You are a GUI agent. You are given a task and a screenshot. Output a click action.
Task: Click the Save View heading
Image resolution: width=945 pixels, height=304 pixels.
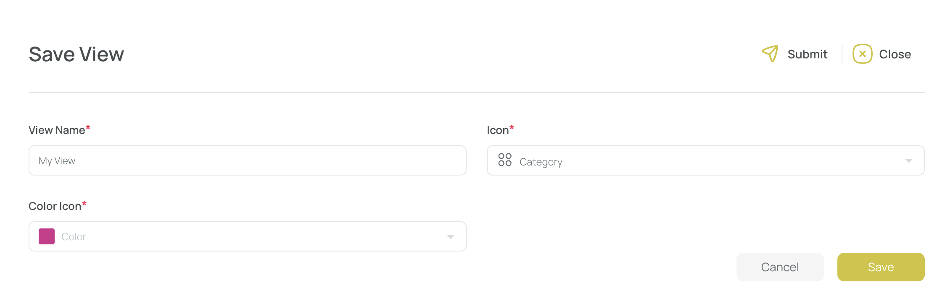point(76,54)
